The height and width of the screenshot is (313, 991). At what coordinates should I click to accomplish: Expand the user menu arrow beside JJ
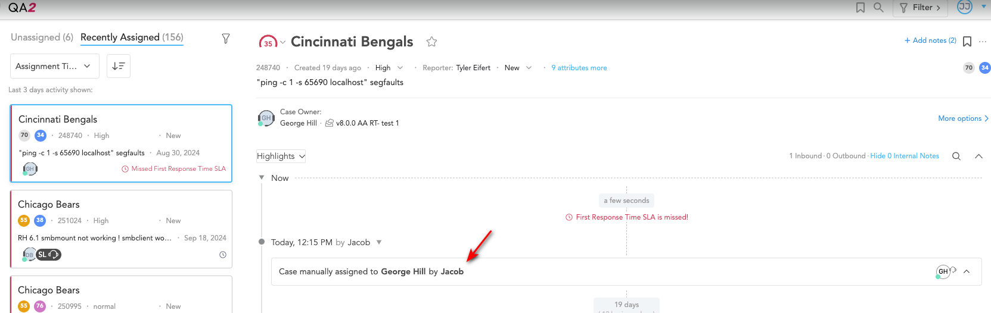[984, 7]
